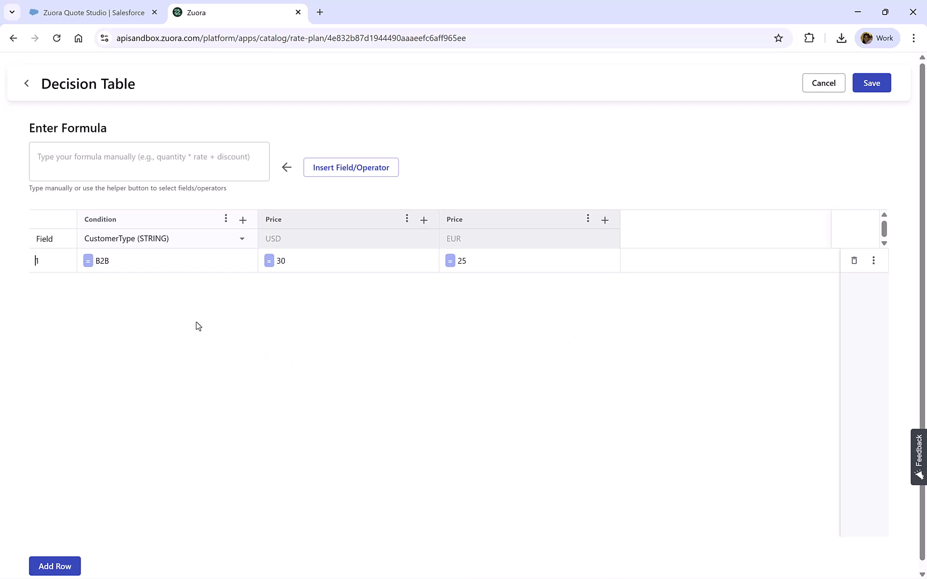
Task: Save the decision table
Action: [x=871, y=83]
